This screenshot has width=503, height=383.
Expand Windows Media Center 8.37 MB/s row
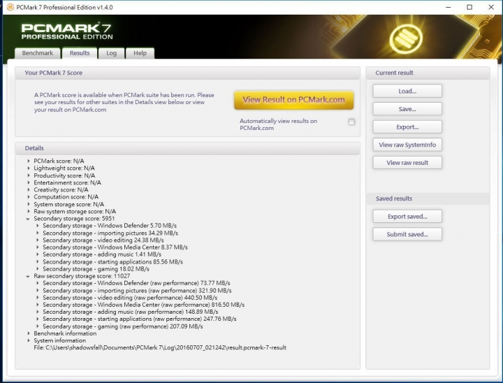pos(38,247)
